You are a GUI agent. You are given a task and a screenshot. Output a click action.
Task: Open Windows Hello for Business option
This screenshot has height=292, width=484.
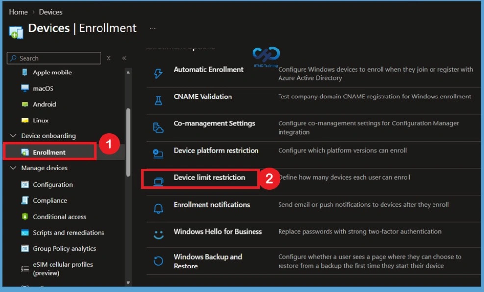[x=218, y=232]
